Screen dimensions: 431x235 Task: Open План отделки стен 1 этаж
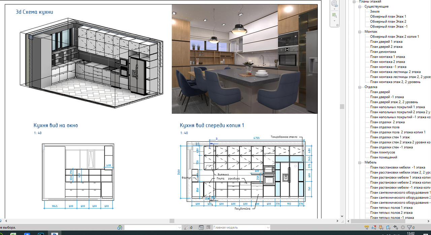[x=390, y=137]
